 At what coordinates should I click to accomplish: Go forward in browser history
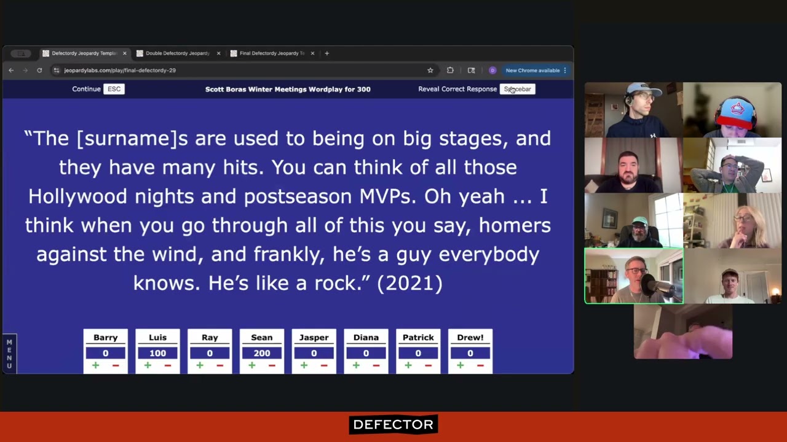pyautogui.click(x=25, y=71)
